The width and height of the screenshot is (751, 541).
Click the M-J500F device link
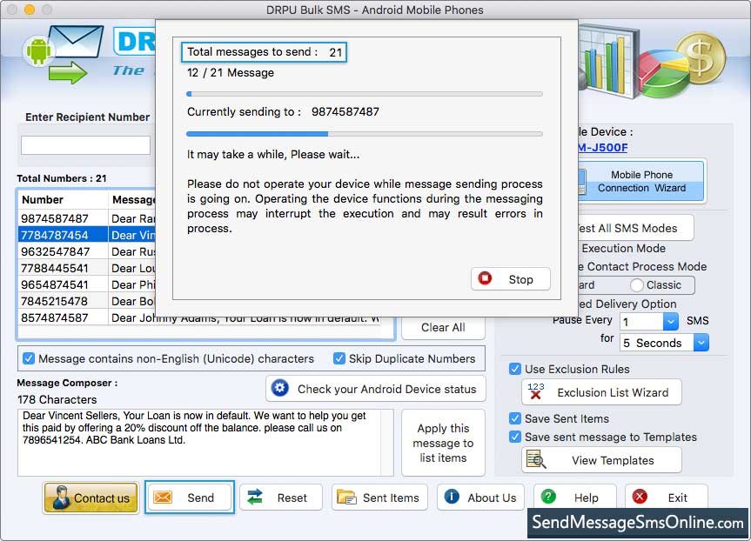coord(602,148)
